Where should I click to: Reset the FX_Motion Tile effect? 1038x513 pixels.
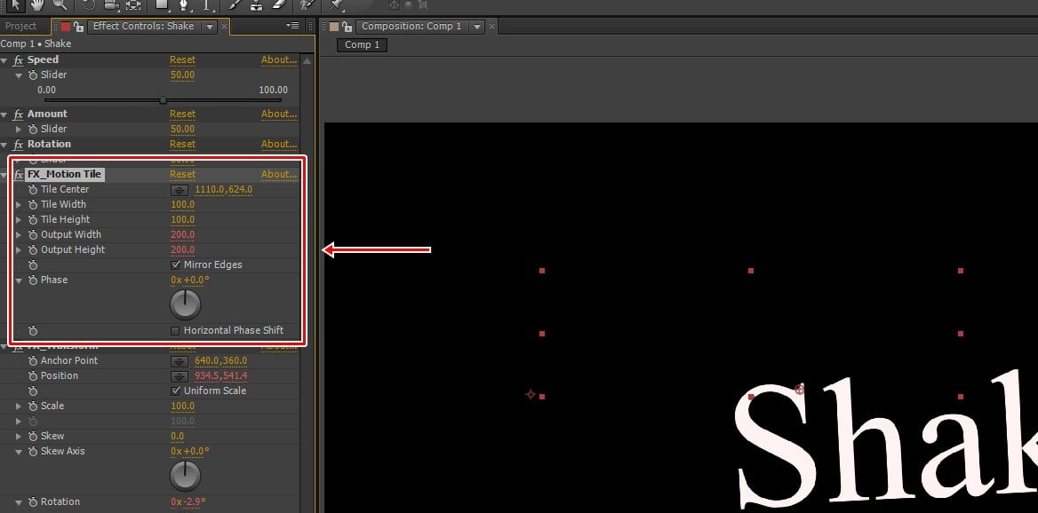coord(182,175)
